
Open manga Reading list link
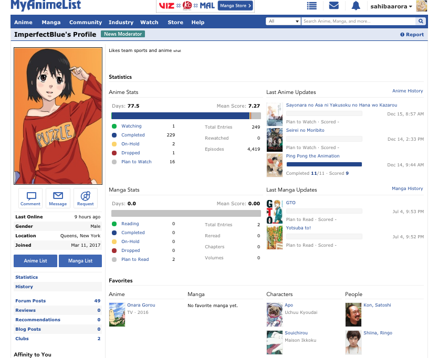tap(130, 224)
